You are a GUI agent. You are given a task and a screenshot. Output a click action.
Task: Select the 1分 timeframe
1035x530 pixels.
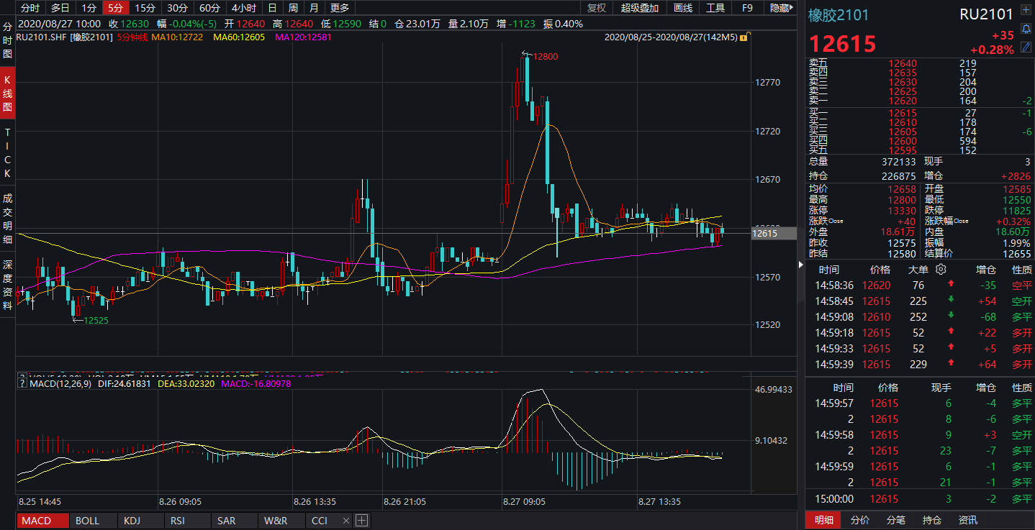coord(89,8)
